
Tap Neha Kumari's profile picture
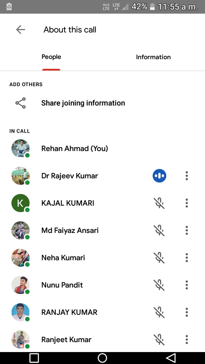pyautogui.click(x=20, y=258)
